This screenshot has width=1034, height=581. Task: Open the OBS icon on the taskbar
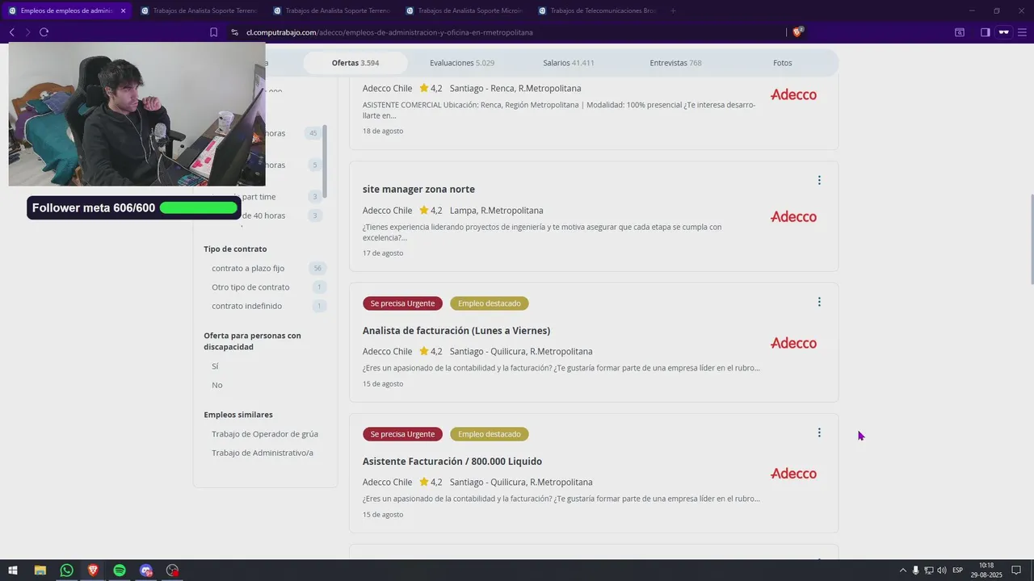point(172,571)
